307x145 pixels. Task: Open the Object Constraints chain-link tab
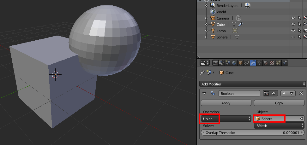[x=247, y=63]
